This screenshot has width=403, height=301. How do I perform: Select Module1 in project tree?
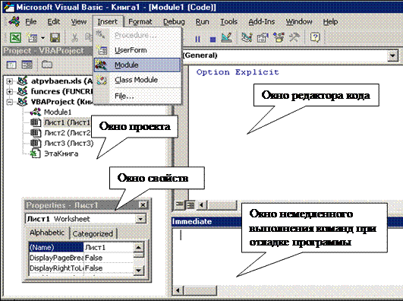(58, 112)
